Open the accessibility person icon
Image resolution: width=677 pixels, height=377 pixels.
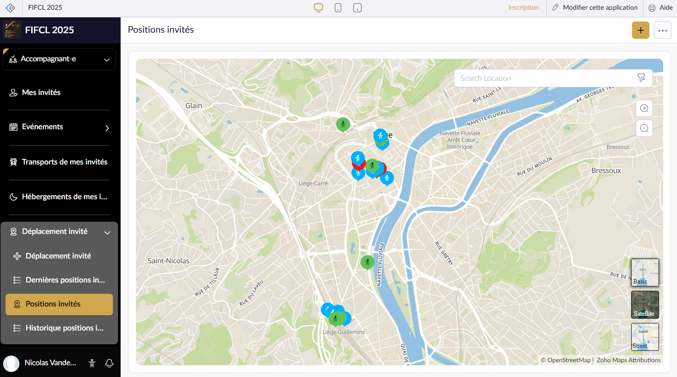coord(92,363)
